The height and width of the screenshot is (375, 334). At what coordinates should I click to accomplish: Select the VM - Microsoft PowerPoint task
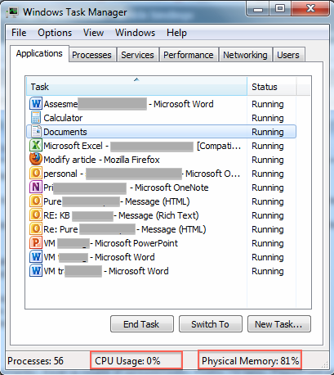click(x=111, y=243)
